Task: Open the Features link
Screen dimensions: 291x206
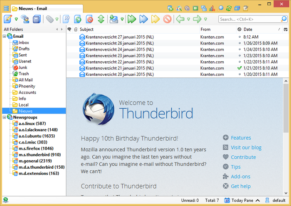Action: pyautogui.click(x=241, y=138)
